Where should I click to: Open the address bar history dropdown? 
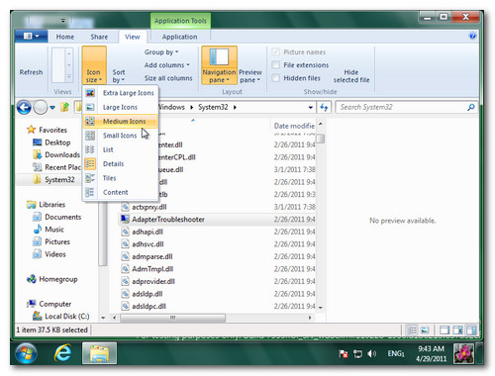pyautogui.click(x=310, y=107)
